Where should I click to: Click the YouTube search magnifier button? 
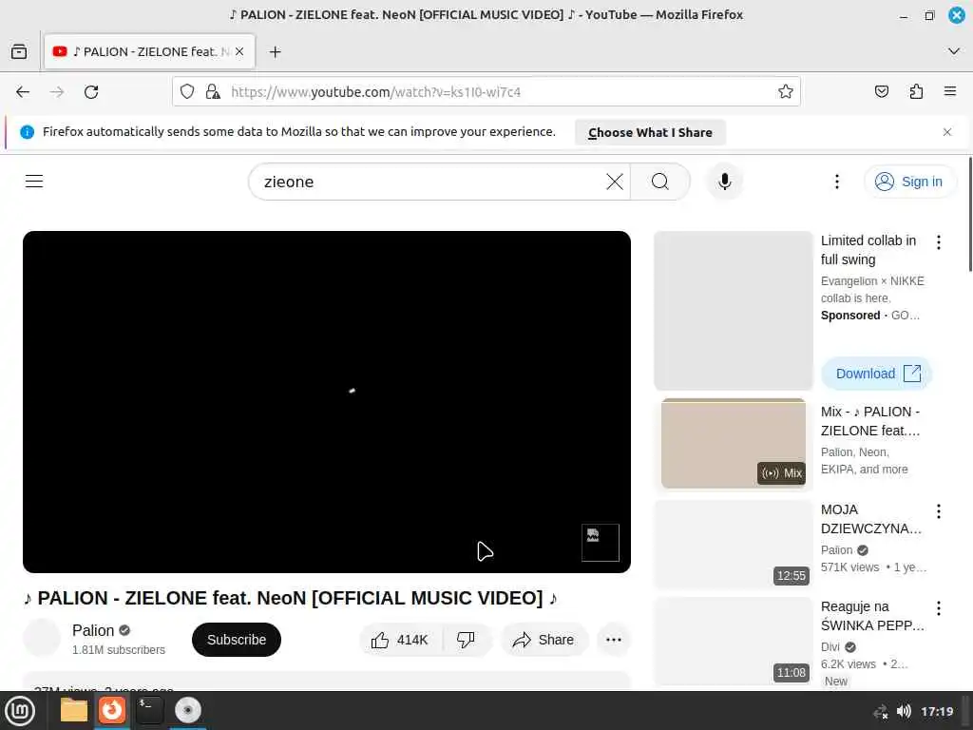[x=660, y=182]
